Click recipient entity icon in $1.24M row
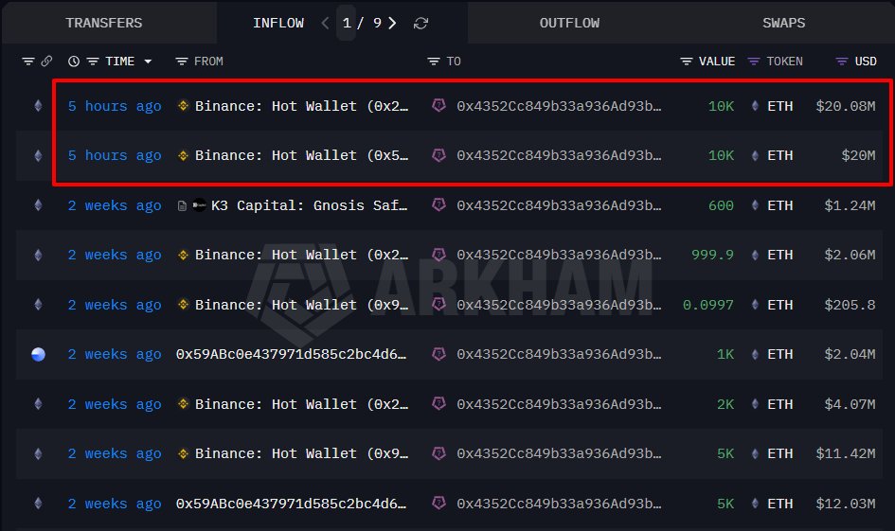This screenshot has height=531, width=895. [x=439, y=204]
